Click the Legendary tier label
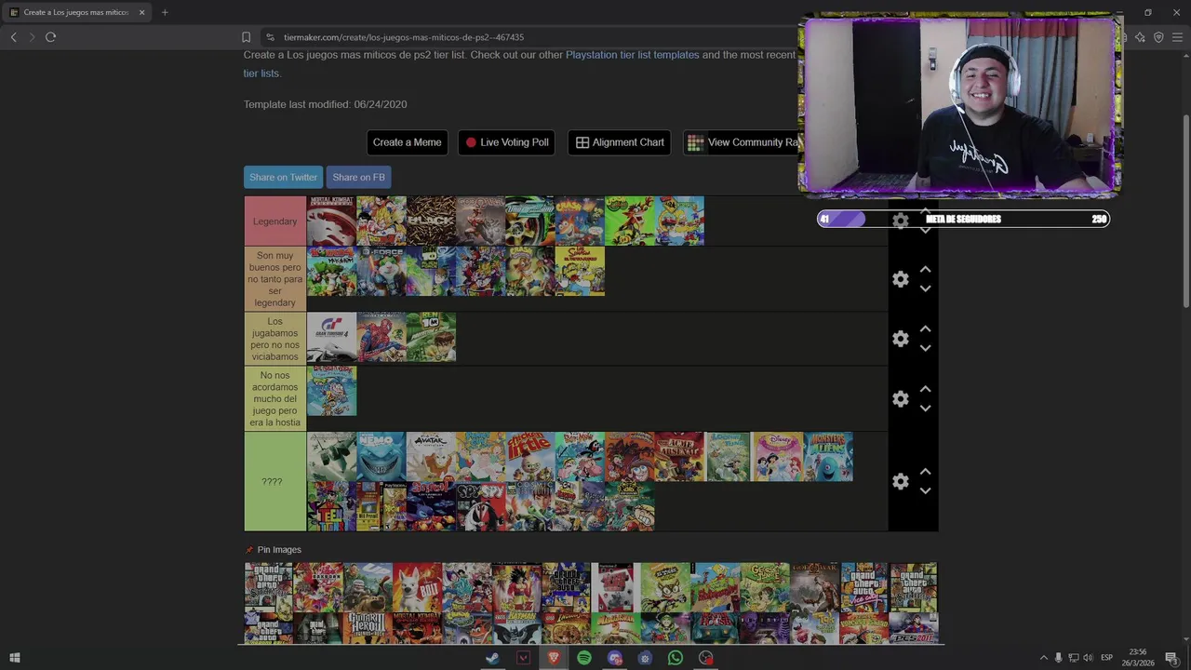This screenshot has height=670, width=1191. [x=274, y=221]
